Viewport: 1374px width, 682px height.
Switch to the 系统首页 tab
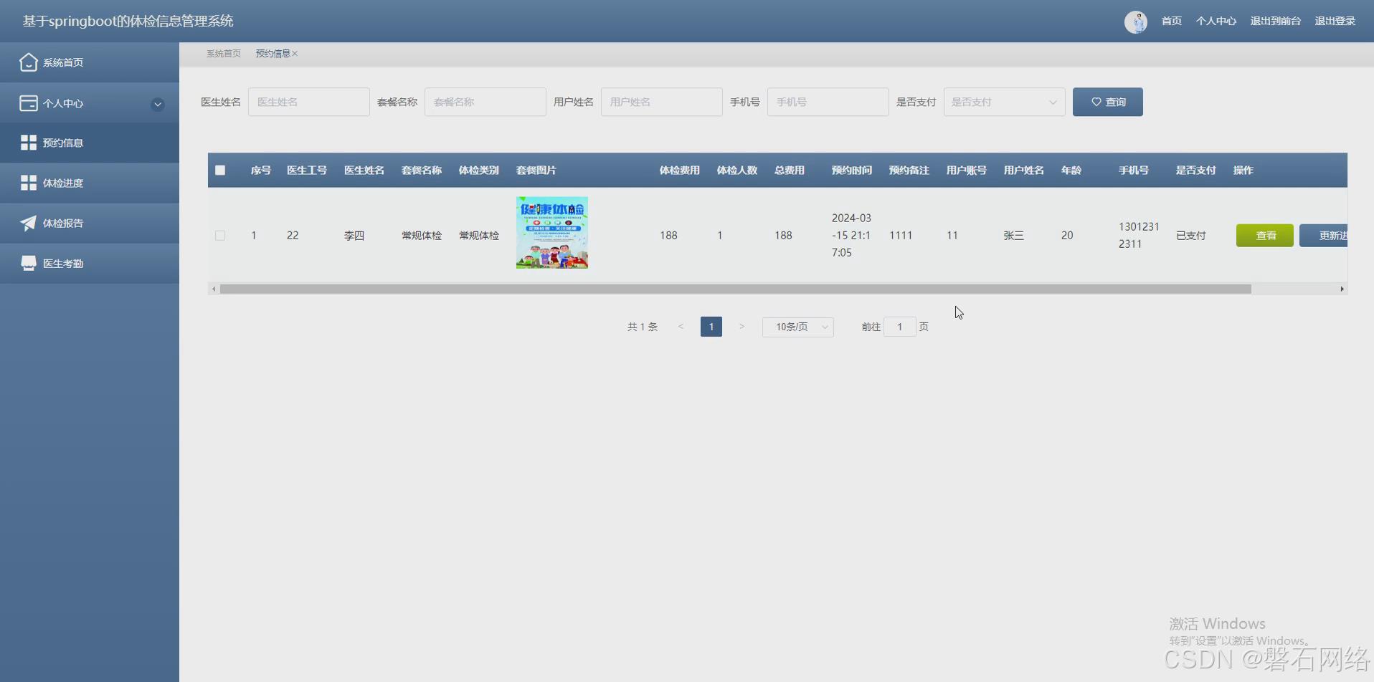pyautogui.click(x=223, y=53)
